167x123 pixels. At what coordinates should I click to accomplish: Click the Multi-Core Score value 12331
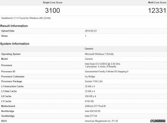[157, 10]
